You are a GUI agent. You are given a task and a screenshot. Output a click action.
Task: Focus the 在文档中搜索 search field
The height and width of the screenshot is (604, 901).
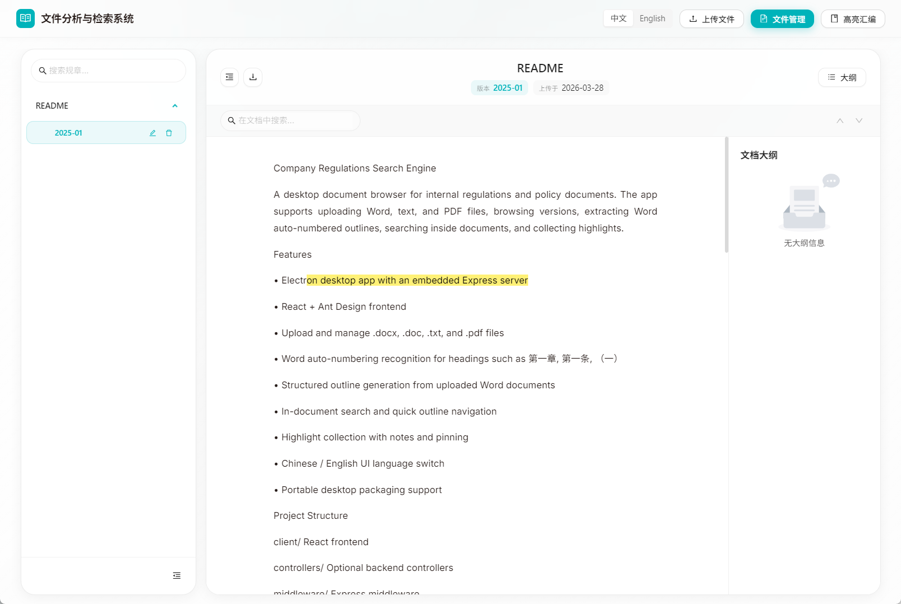point(296,121)
